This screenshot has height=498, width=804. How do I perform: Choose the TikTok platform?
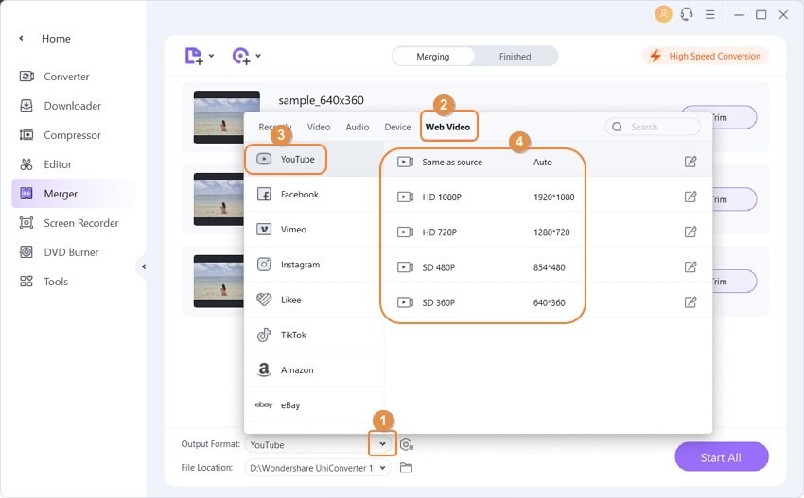[x=314, y=335]
